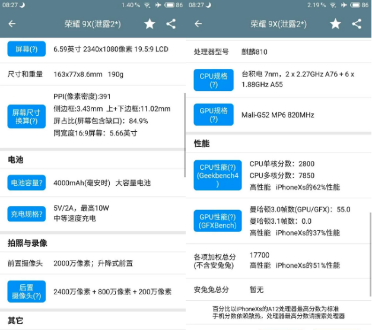Tap the share icon in left screen
Viewport: 372px width, 330px height.
171,24
